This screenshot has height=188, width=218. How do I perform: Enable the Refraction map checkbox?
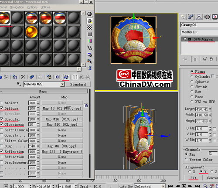click(x=2, y=157)
